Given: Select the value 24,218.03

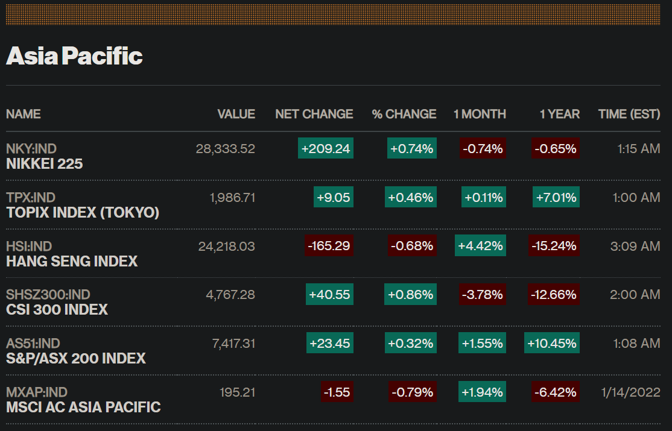Looking at the screenshot, I should pyautogui.click(x=227, y=247).
